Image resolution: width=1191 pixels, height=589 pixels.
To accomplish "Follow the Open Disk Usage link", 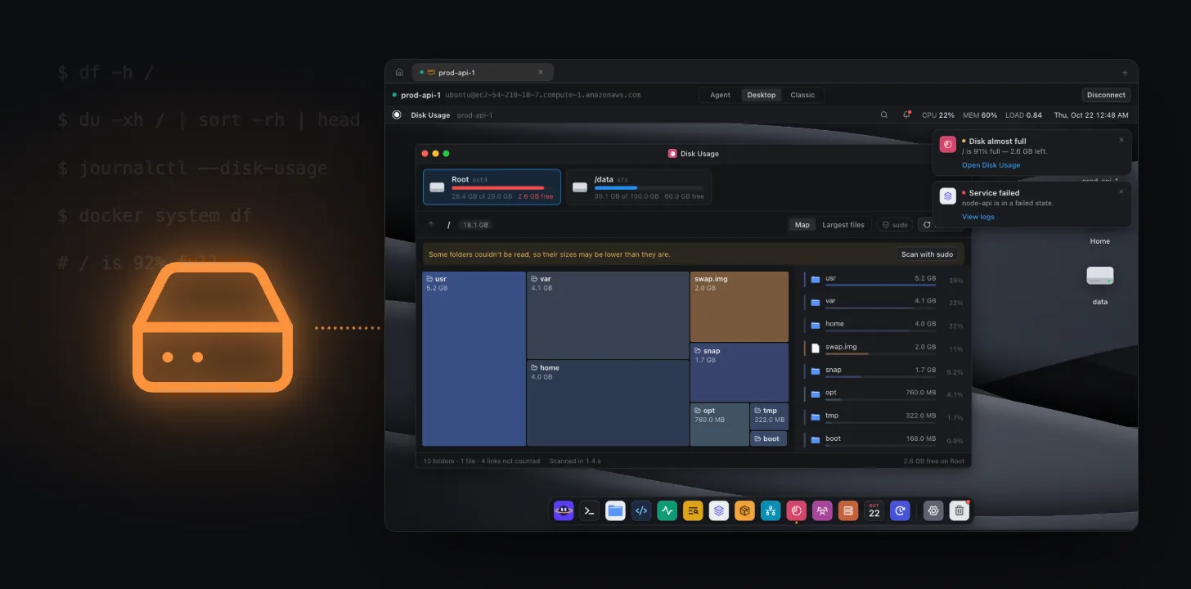I will pos(991,165).
